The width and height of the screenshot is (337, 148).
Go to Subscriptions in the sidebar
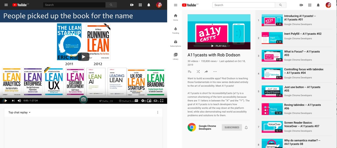pos(175,43)
